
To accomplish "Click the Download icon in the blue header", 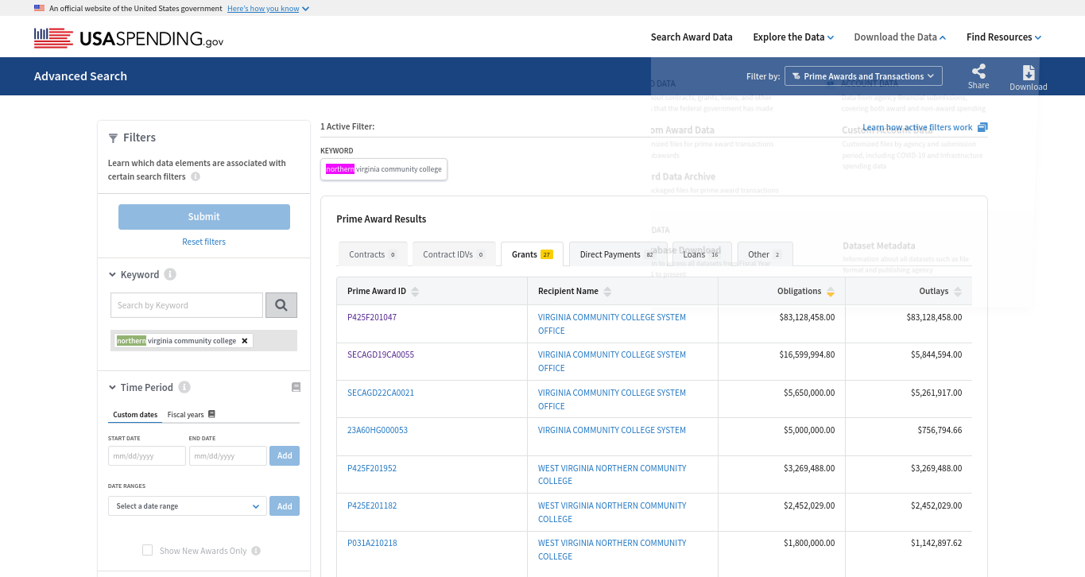I will 1029,72.
